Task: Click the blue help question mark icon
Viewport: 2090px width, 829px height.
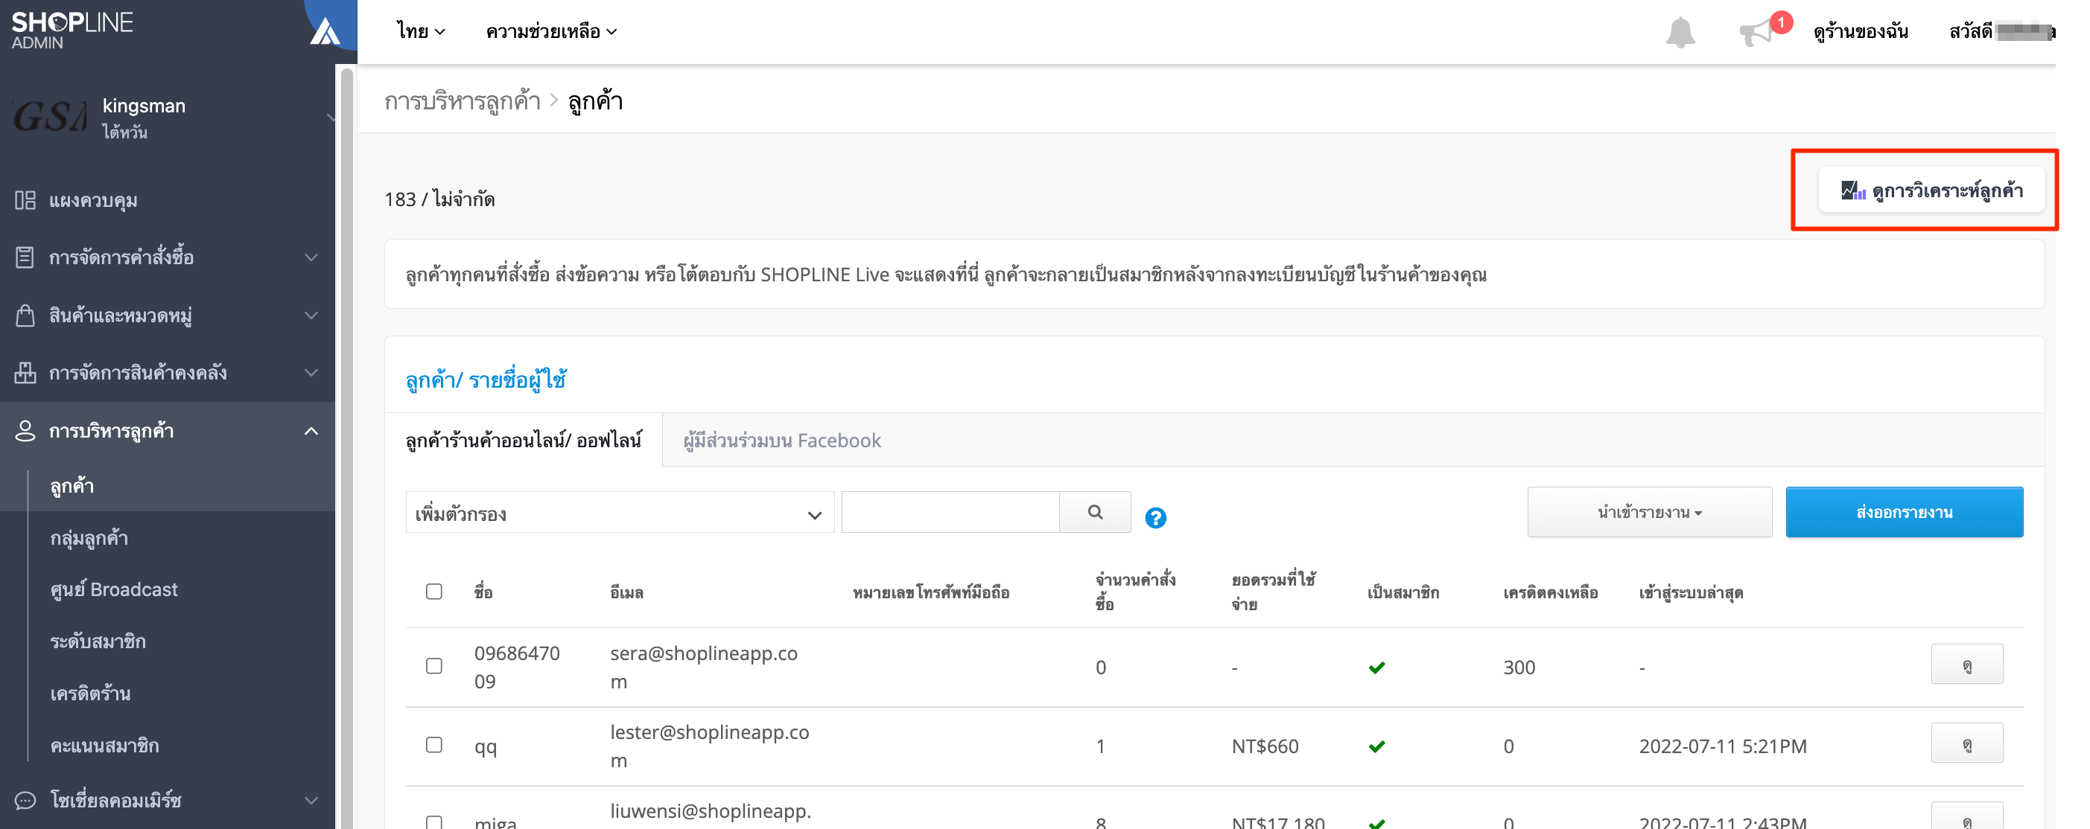Action: point(1154,518)
